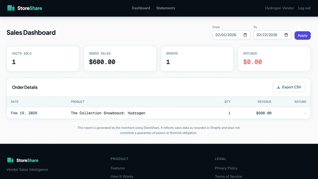This screenshot has width=318, height=179.
Task: Click the To date field 02/22/2026
Action: [x=272, y=35]
